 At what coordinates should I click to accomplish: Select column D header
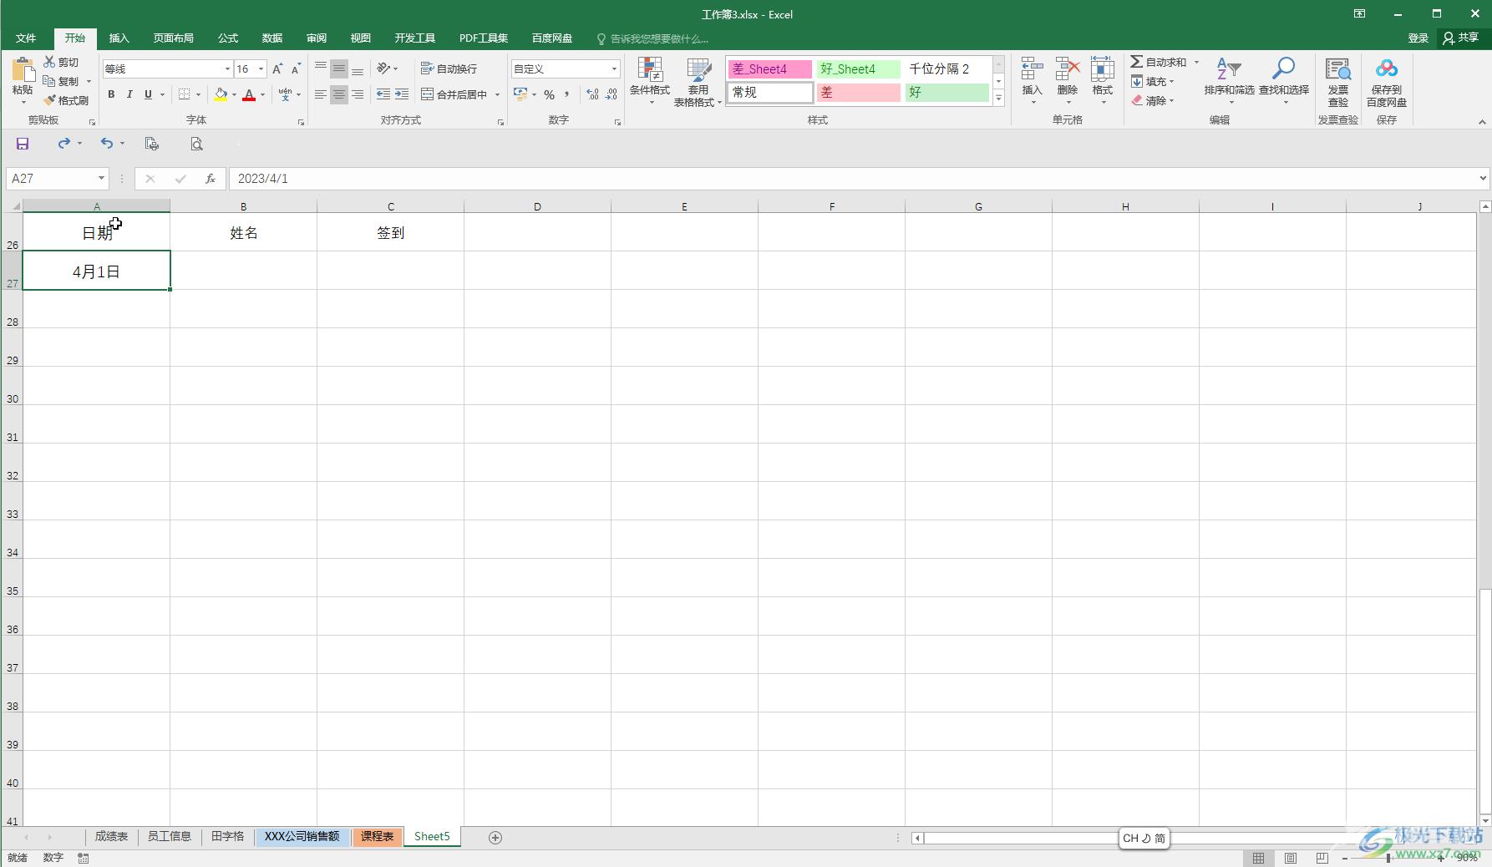click(537, 206)
